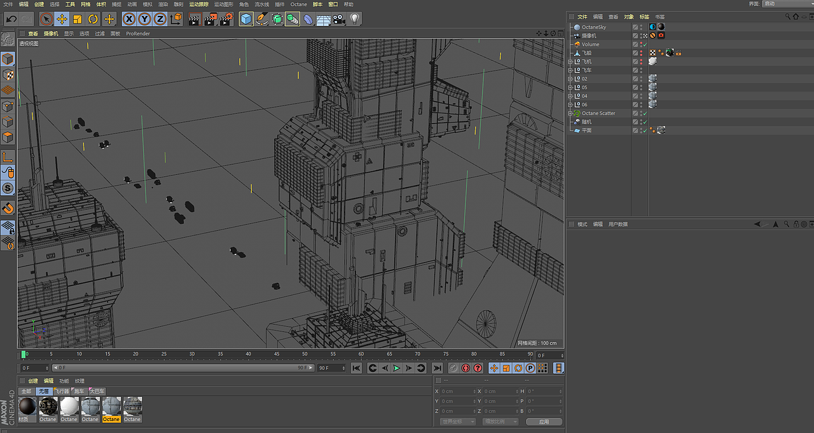Toggle the X axis lock
This screenshot has width=814, height=433.
click(129, 19)
